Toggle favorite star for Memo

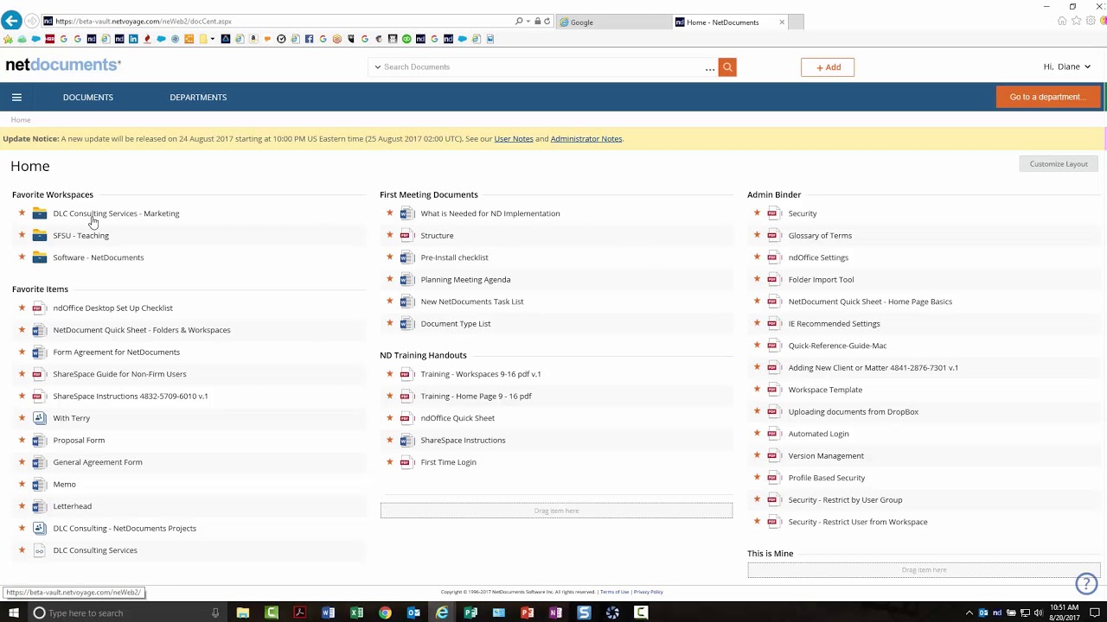pyautogui.click(x=22, y=485)
